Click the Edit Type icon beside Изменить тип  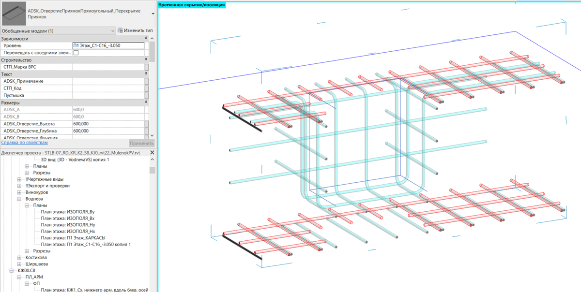(120, 30)
